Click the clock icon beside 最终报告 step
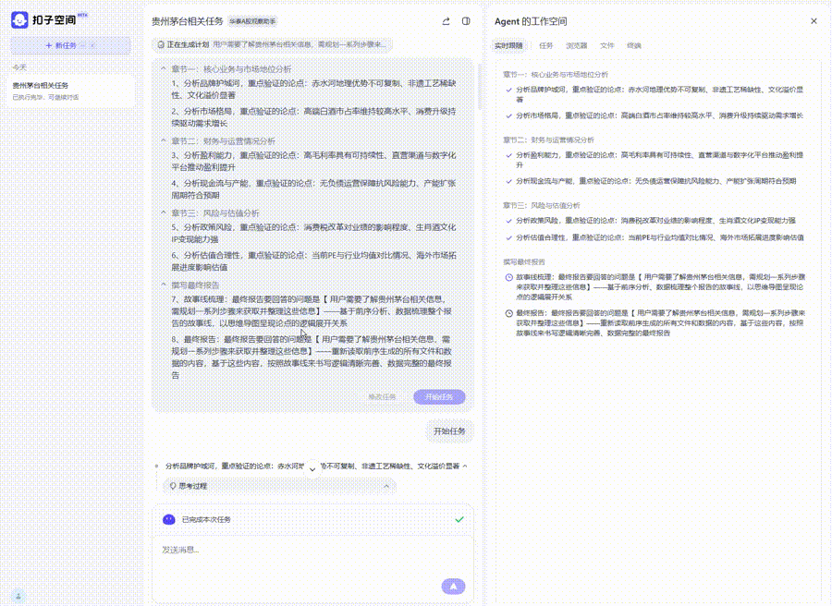The image size is (832, 606). (508, 313)
